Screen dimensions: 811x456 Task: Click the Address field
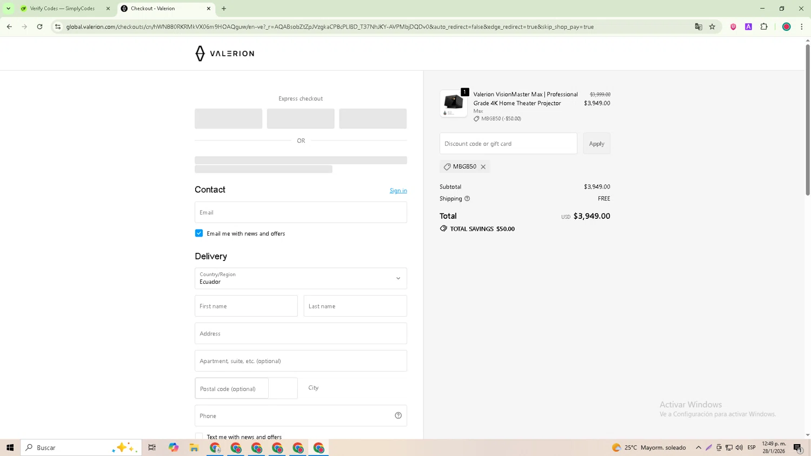coord(301,333)
